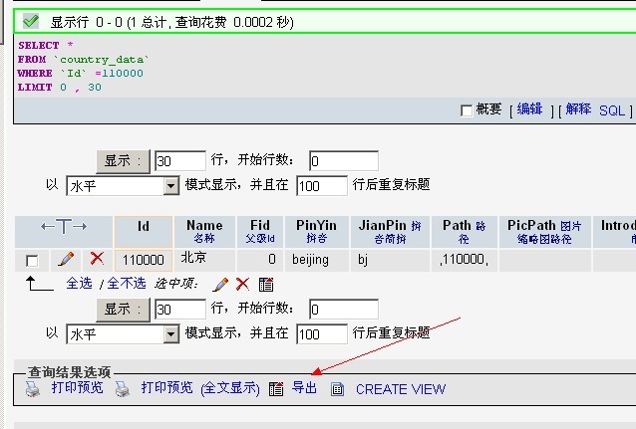Click the red X icon beside 选中项

[x=242, y=284]
